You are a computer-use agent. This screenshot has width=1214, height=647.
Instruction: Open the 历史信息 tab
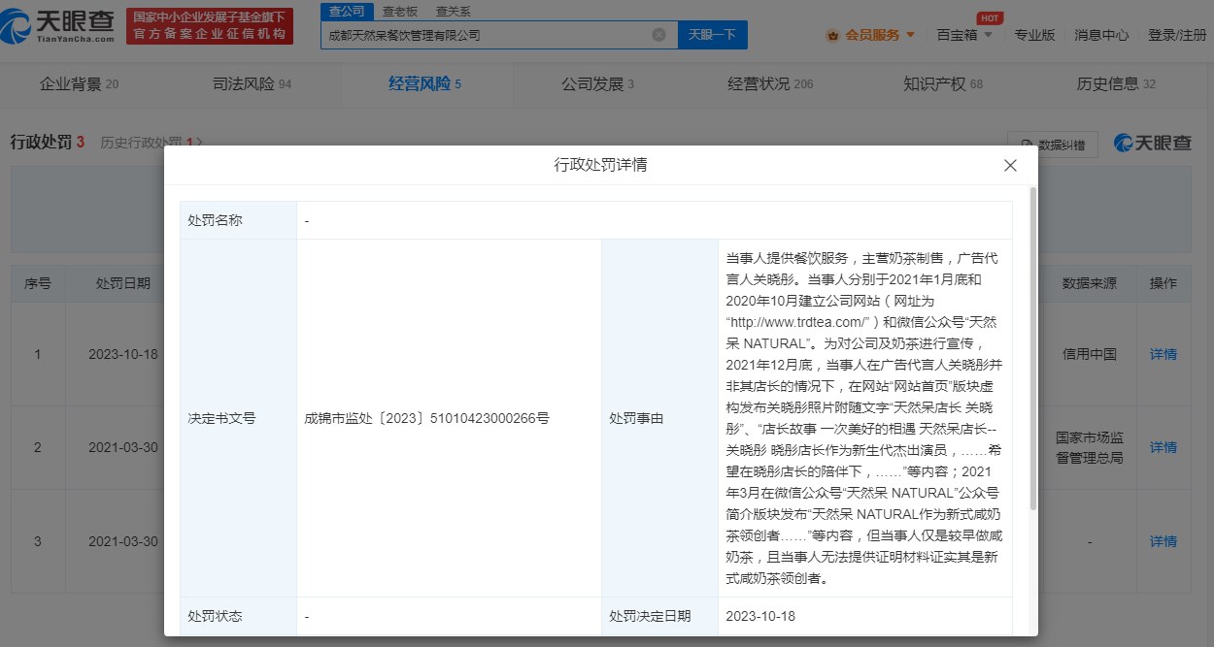click(1116, 84)
